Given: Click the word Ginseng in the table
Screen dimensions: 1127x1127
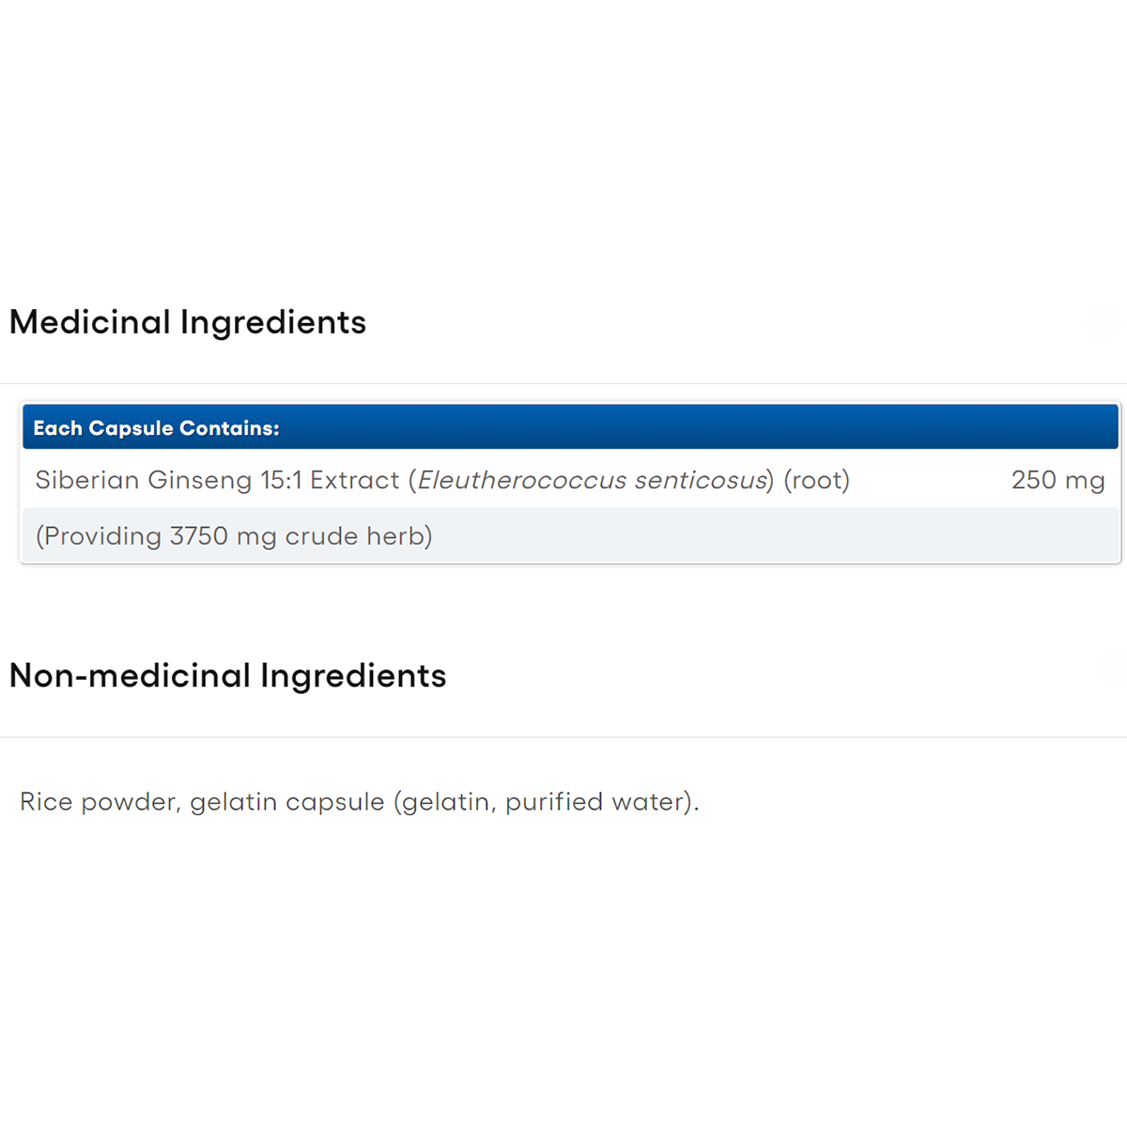Looking at the screenshot, I should [x=200, y=481].
